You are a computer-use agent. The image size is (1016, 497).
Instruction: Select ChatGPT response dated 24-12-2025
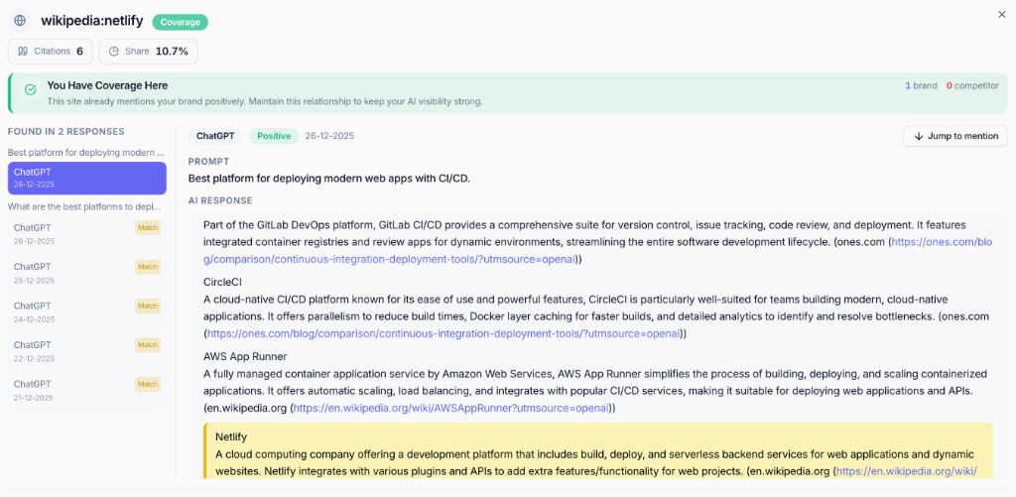click(x=87, y=312)
